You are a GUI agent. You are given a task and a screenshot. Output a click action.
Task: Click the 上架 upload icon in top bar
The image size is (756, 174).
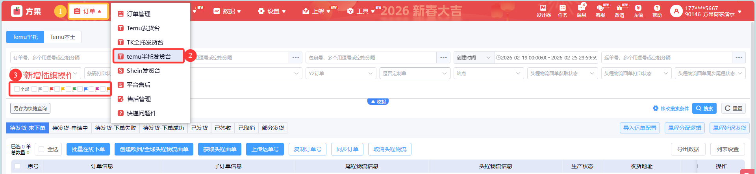pyautogui.click(x=306, y=11)
